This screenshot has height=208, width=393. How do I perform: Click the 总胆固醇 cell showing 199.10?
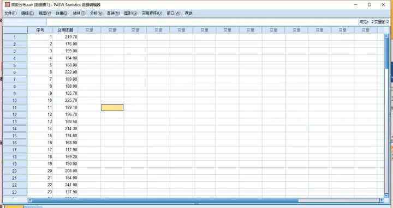click(x=65, y=107)
